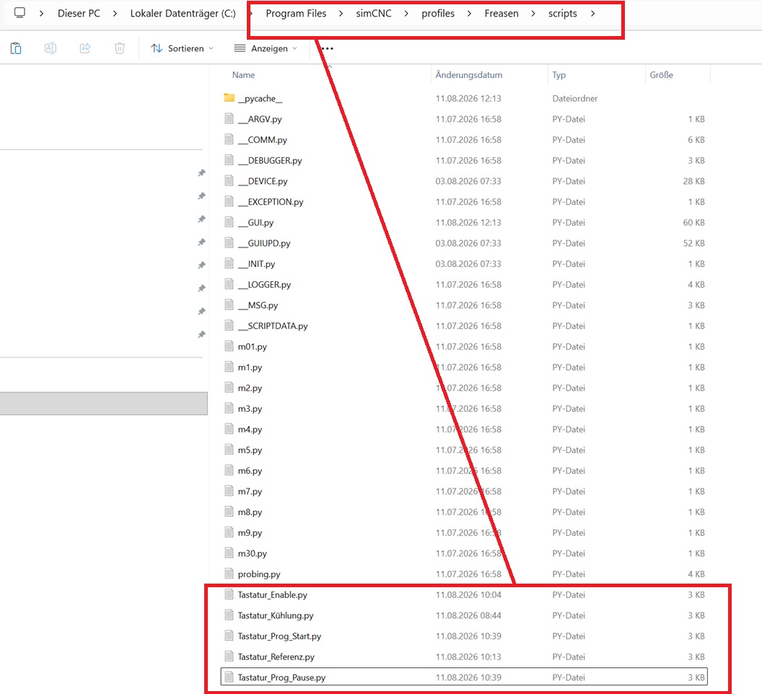The width and height of the screenshot is (762, 694).
Task: Click the file icon of __LOGGER.py
Action: pos(229,284)
